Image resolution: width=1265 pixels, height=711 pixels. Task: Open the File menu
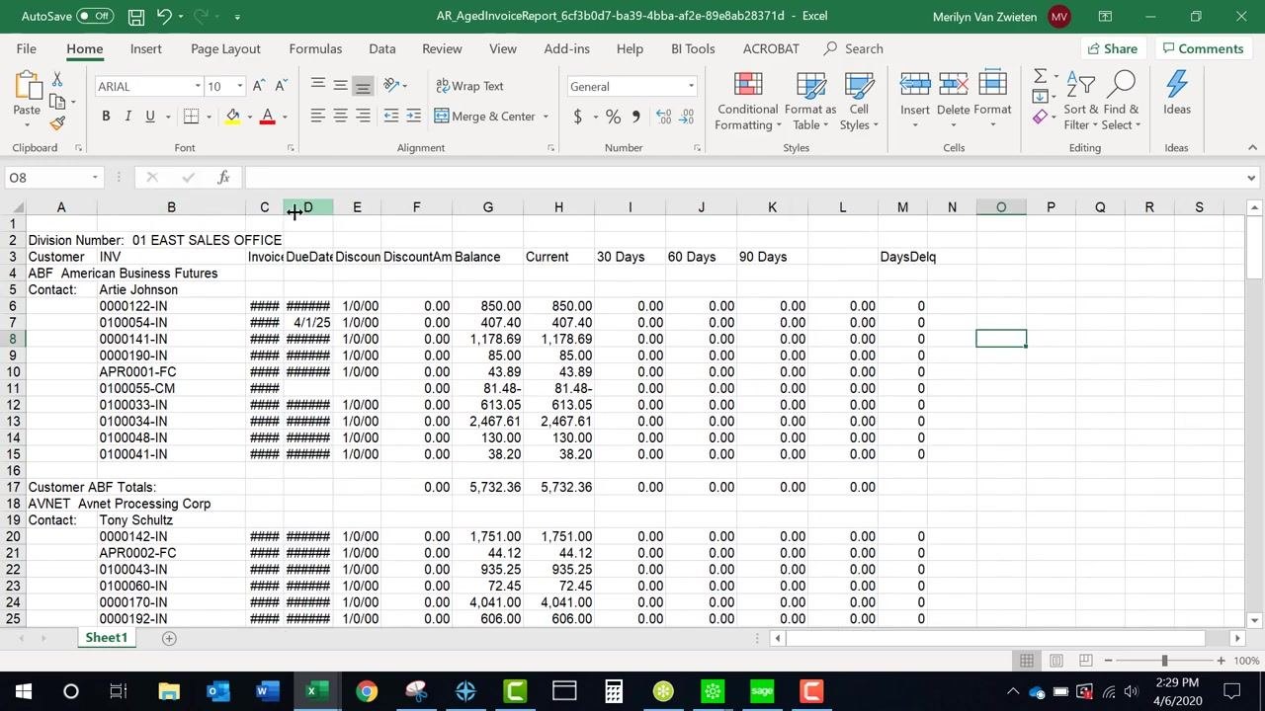[x=27, y=48]
